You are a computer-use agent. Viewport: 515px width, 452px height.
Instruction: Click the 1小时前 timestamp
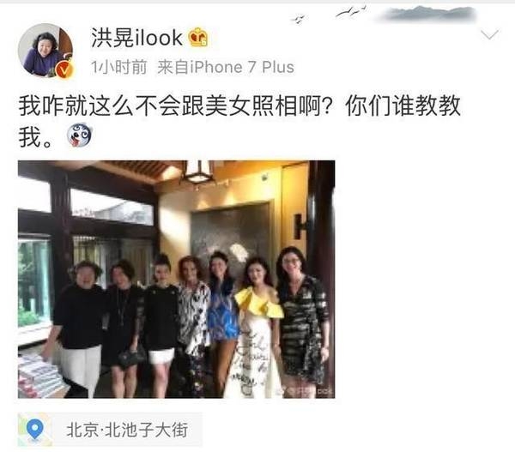pos(118,67)
